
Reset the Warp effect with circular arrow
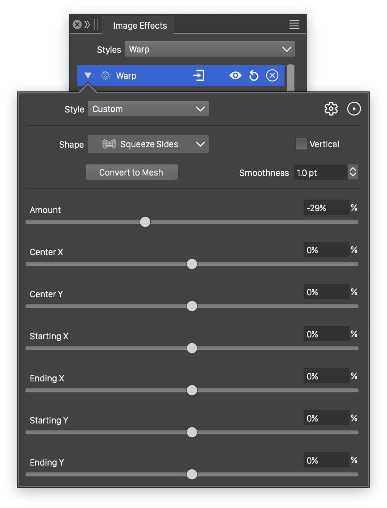(254, 76)
